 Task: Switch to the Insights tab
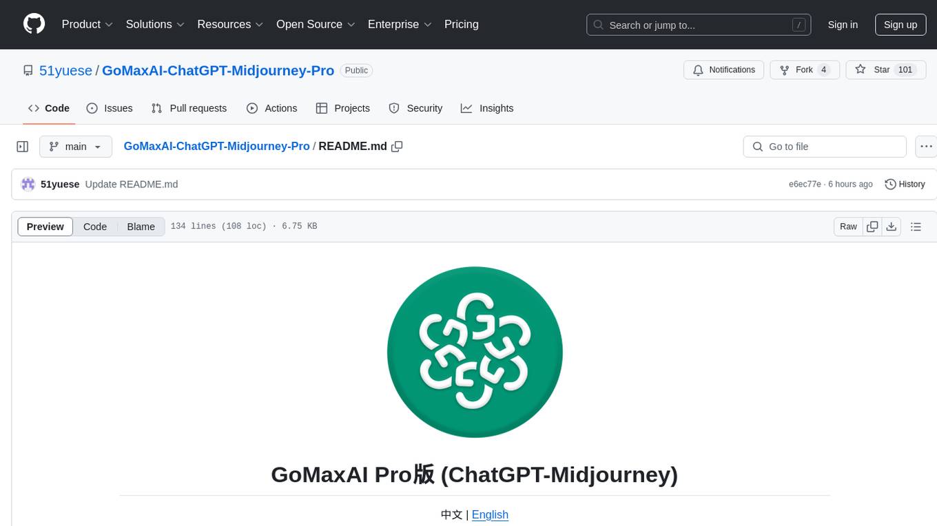point(487,108)
